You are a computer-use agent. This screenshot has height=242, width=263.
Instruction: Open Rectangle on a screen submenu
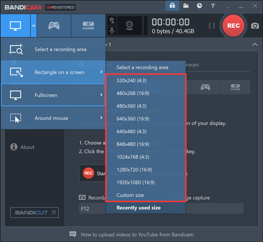(x=53, y=72)
